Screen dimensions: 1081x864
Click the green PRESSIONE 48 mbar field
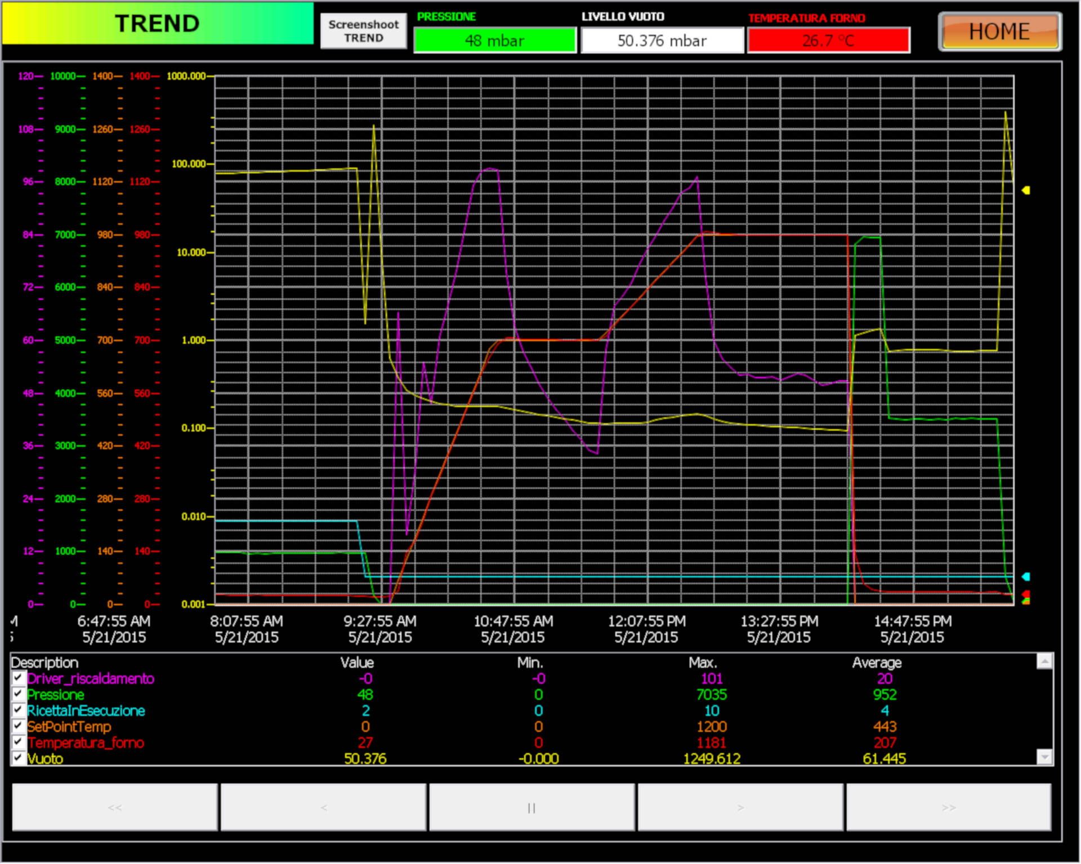point(494,40)
